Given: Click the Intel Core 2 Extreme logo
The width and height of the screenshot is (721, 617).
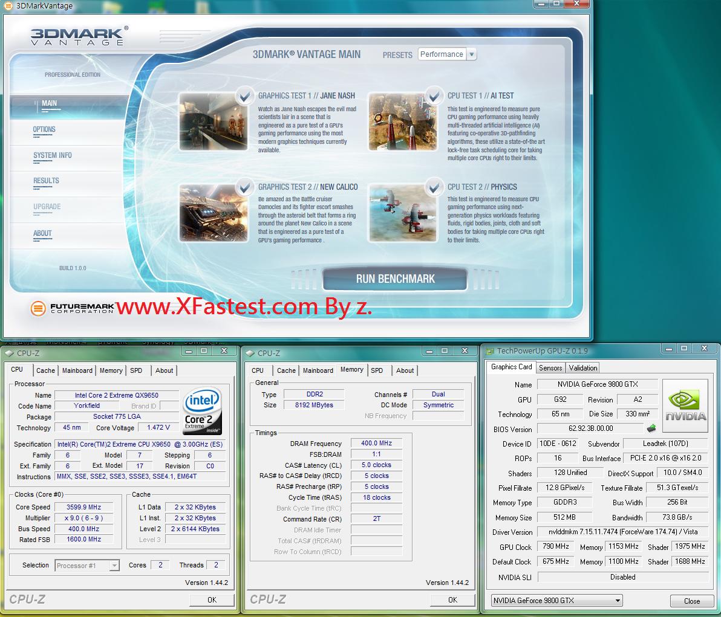Looking at the screenshot, I should point(203,411).
